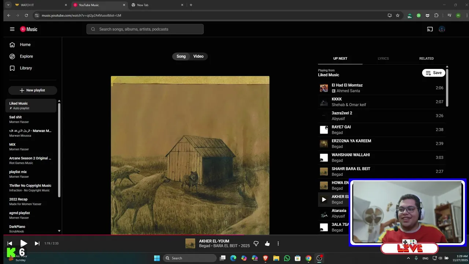Reload the page

click(x=26, y=15)
